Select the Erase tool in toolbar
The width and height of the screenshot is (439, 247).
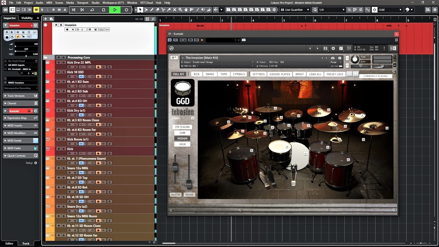157,10
